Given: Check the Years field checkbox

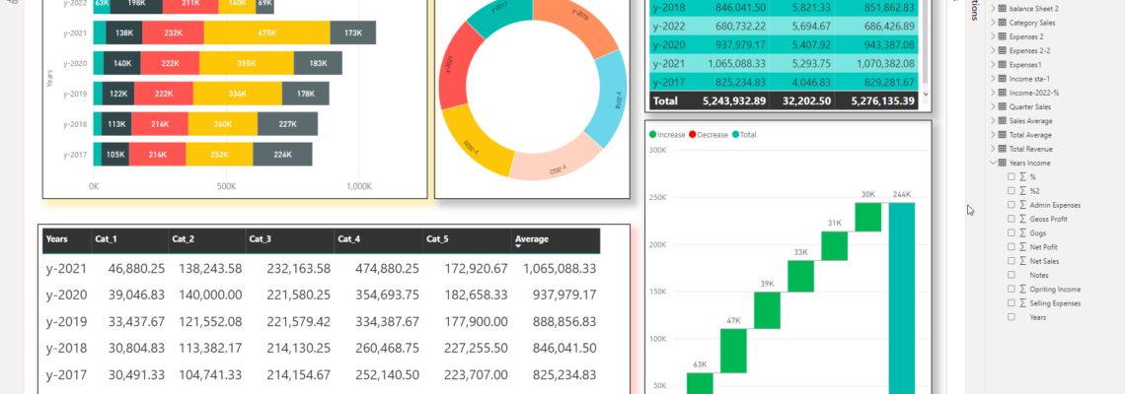Looking at the screenshot, I should point(1011,317).
